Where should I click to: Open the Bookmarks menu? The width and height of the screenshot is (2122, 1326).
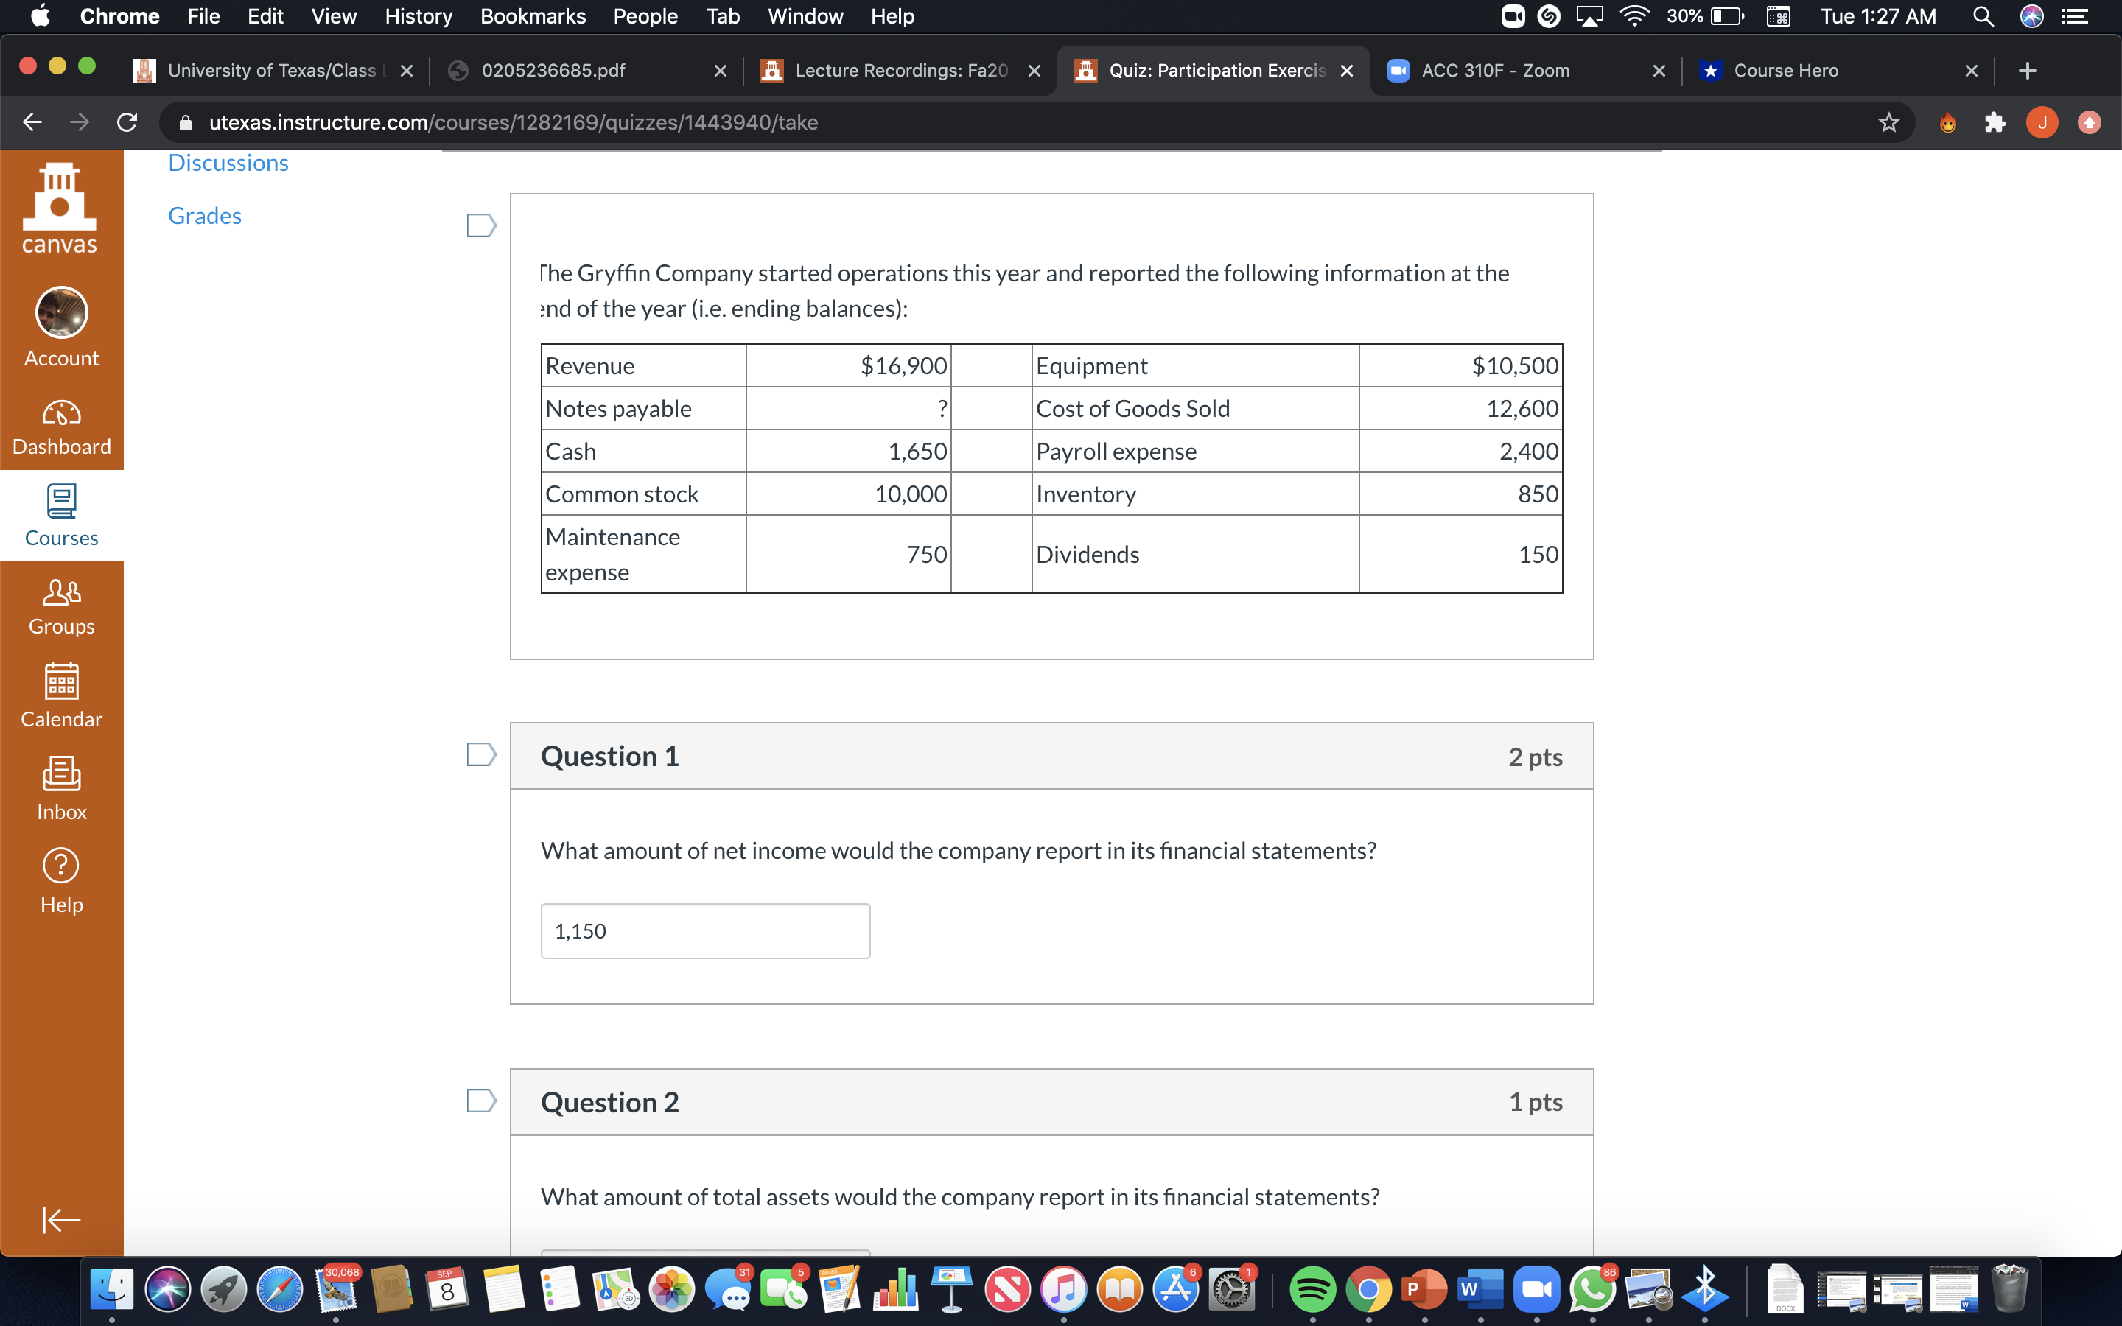pos(532,15)
